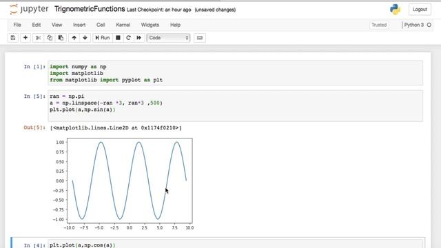Screen dimensions: 441x248
Task: Click the kernel idle circle indicator
Action: point(429,25)
